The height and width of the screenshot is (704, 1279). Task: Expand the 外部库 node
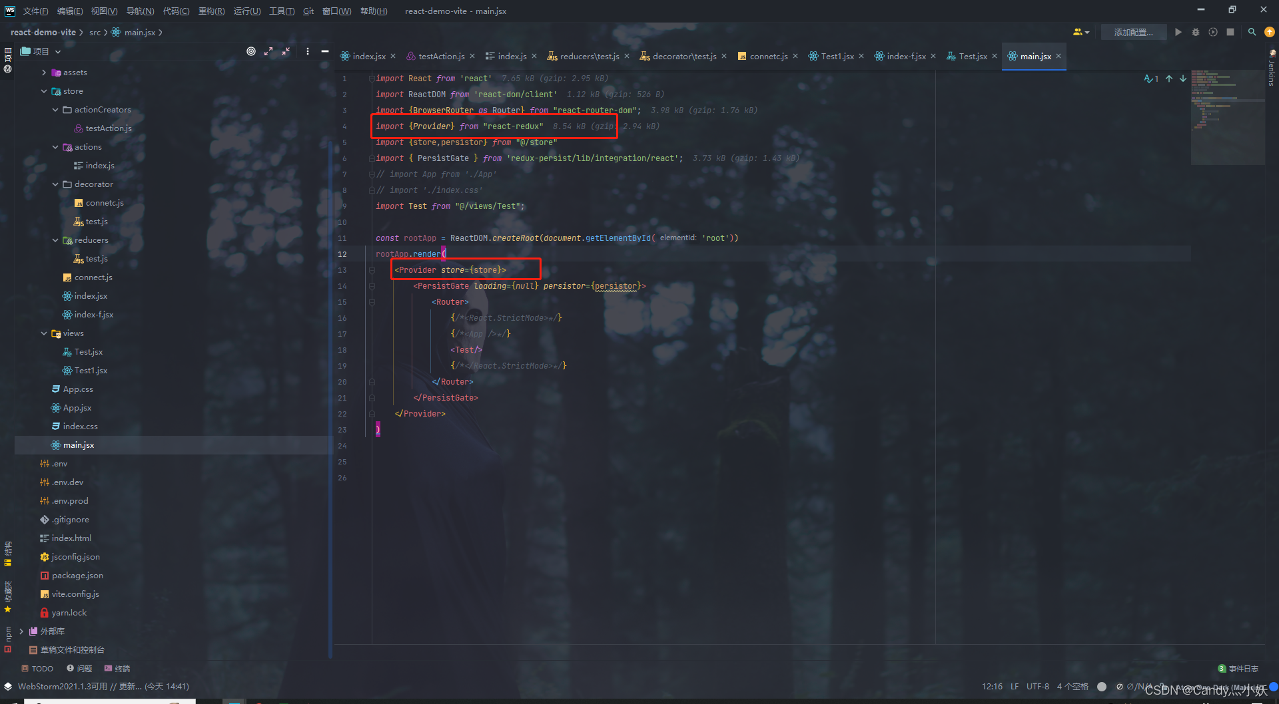point(21,631)
